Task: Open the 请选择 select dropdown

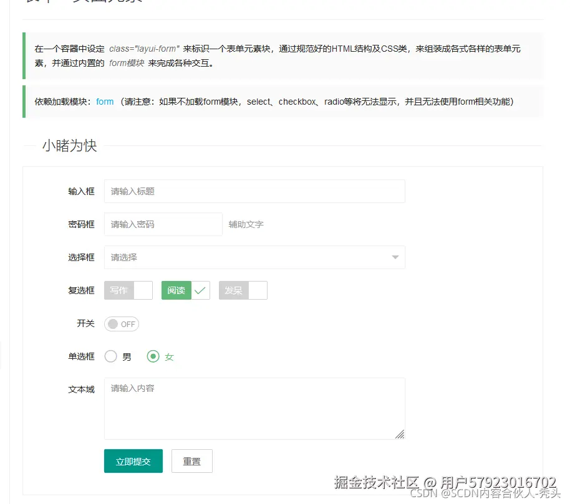Action: click(249, 257)
